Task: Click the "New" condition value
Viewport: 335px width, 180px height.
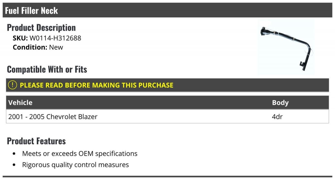Action: (56, 47)
